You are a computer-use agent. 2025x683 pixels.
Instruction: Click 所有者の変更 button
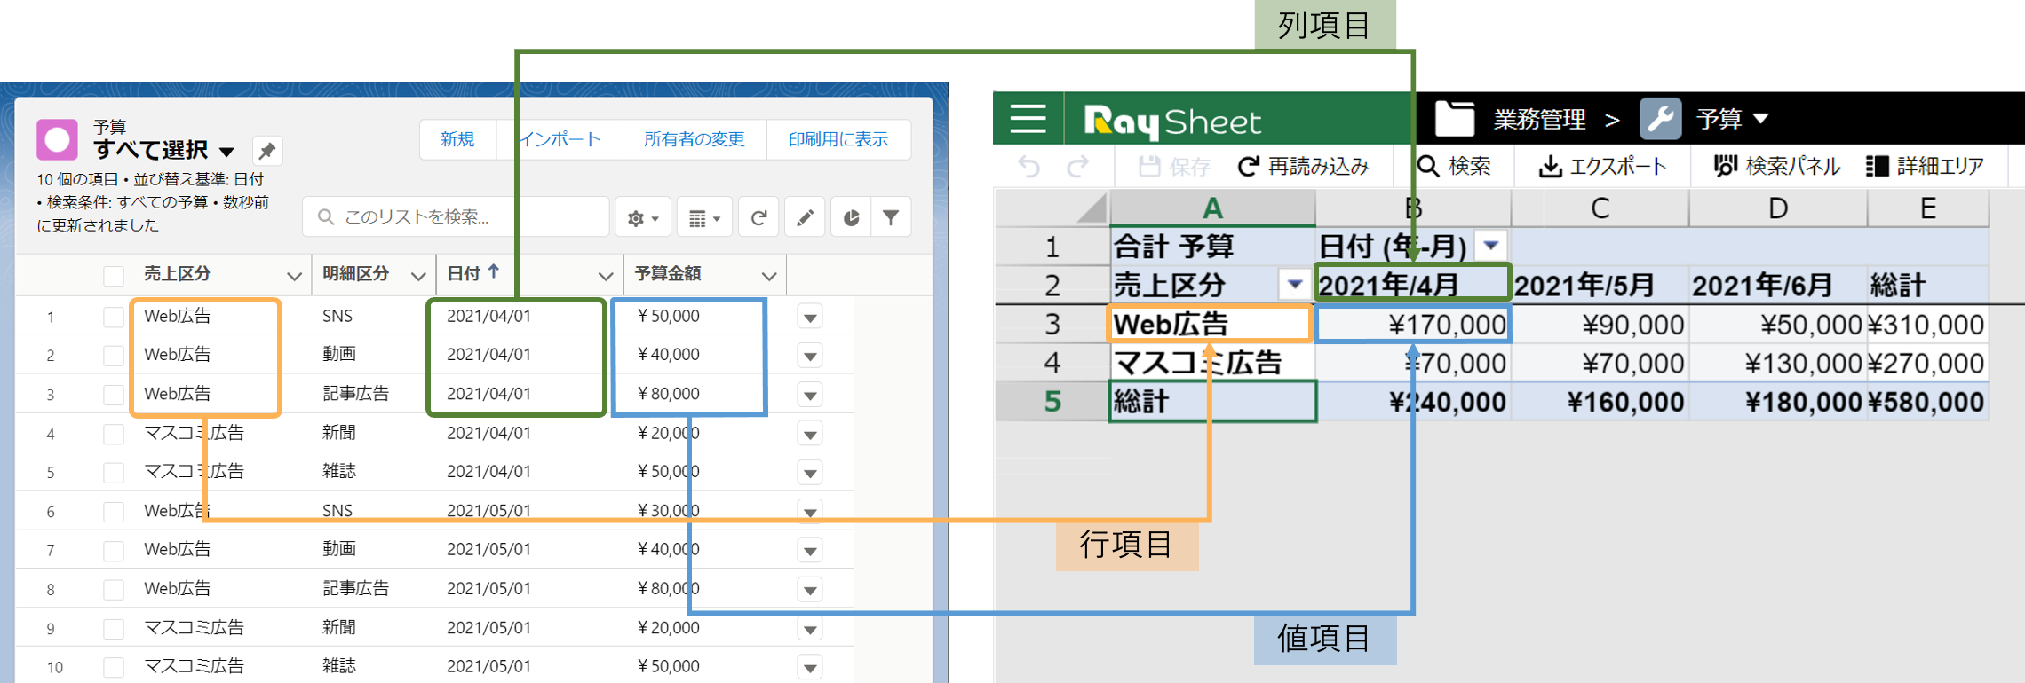click(x=695, y=139)
